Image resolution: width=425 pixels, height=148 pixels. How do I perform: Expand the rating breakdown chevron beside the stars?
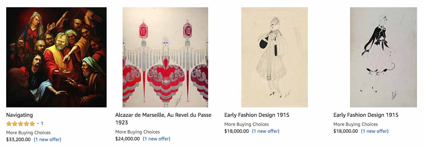tap(38, 124)
